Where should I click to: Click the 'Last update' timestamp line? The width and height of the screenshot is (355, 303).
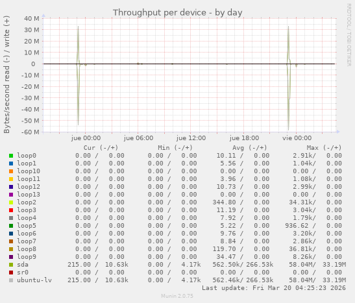274,288
